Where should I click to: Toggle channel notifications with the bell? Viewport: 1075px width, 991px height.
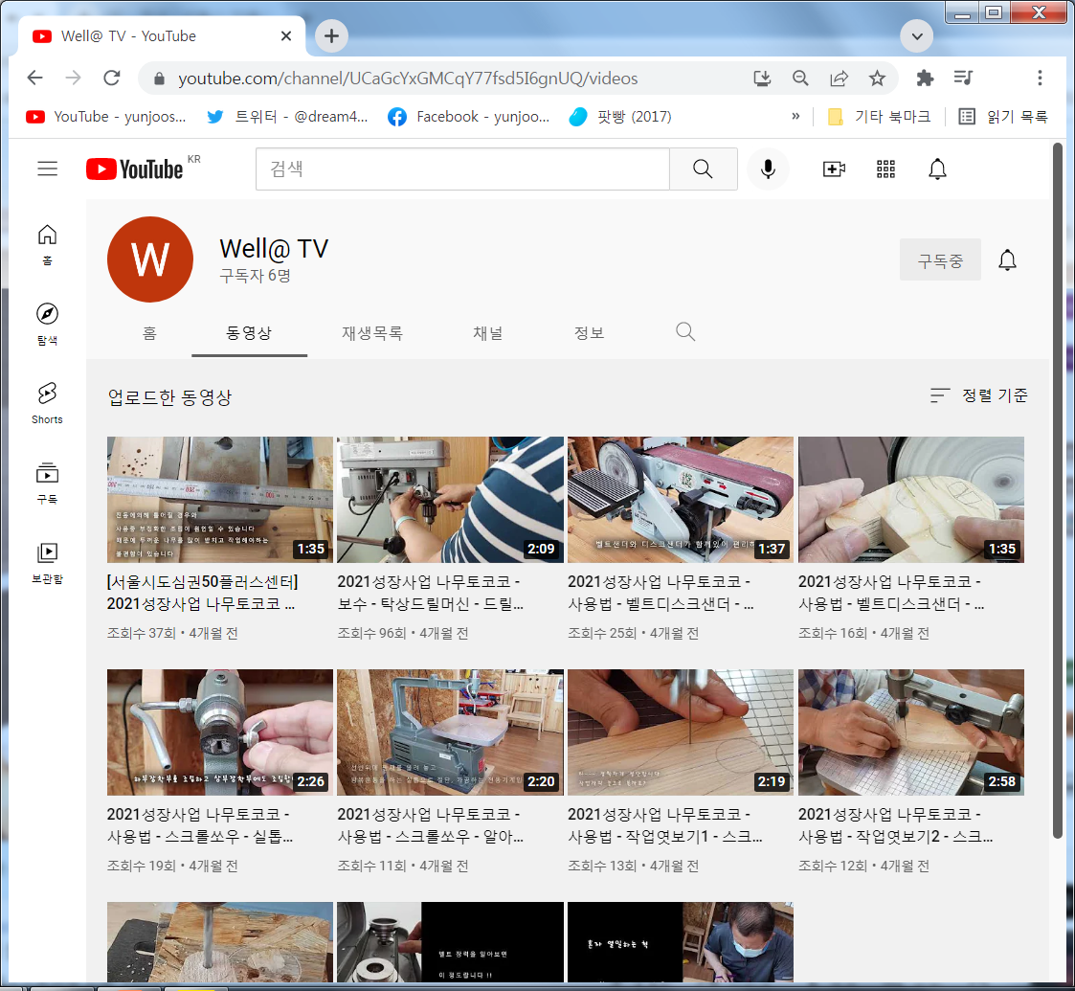point(1007,259)
